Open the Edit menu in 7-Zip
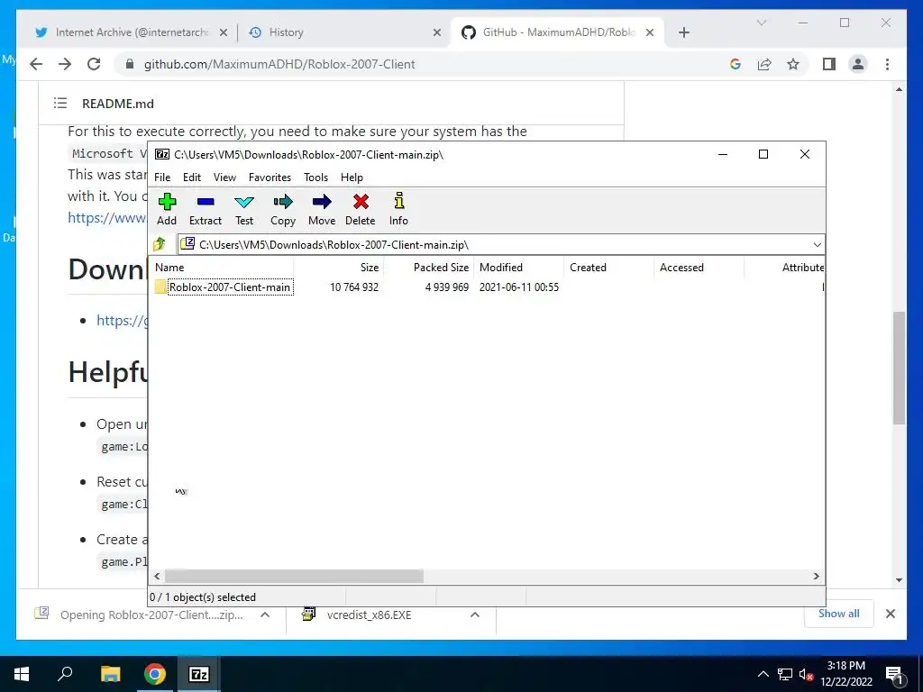 [192, 178]
